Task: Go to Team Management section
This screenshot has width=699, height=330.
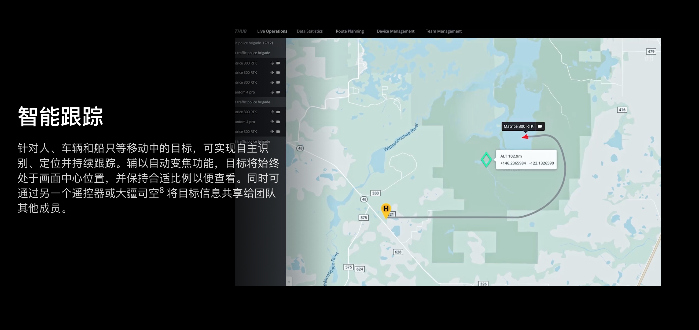Action: 443,31
